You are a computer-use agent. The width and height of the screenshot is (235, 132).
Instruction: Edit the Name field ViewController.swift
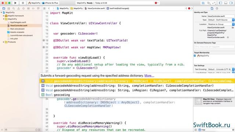221,16
